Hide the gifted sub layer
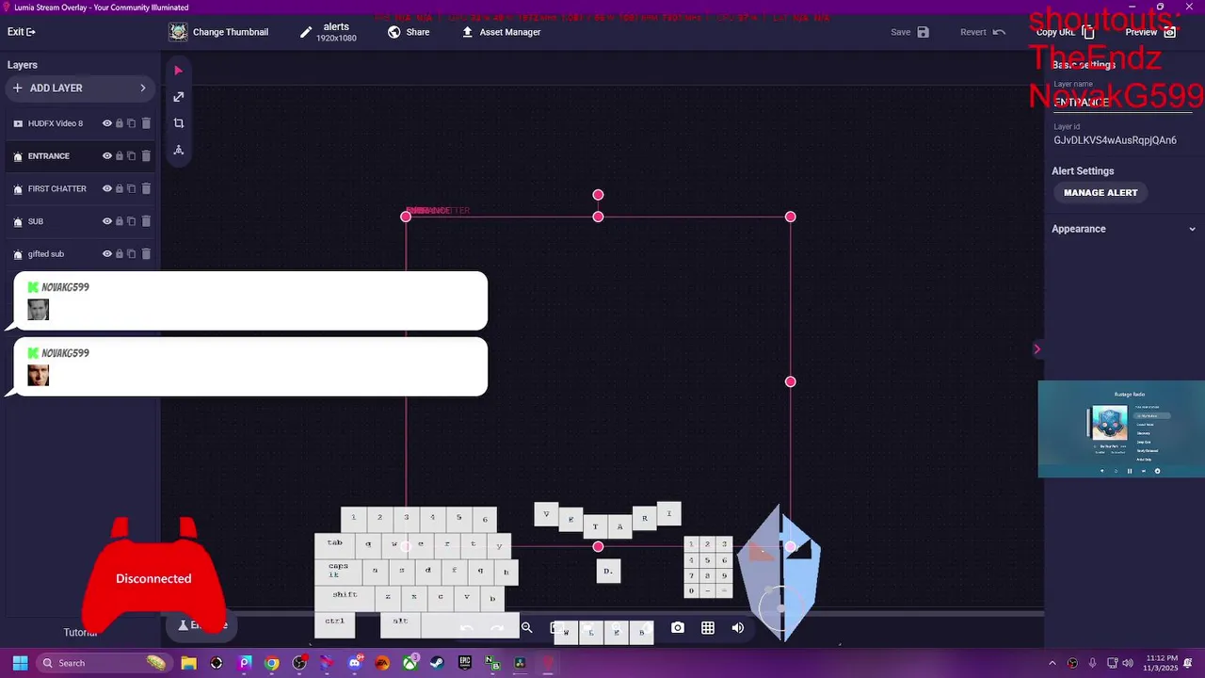This screenshot has width=1205, height=678. pos(107,254)
